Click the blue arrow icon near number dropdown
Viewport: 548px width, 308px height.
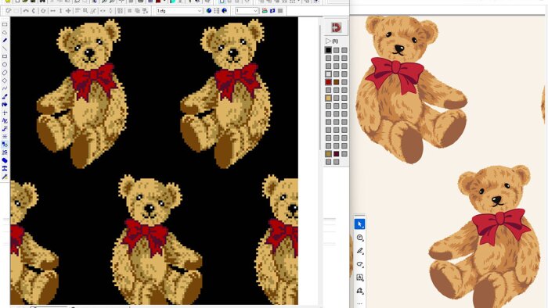pyautogui.click(x=272, y=11)
